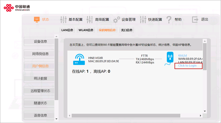Click the K662d access point icon
The height and width of the screenshot is (123, 221).
coord(169,59)
